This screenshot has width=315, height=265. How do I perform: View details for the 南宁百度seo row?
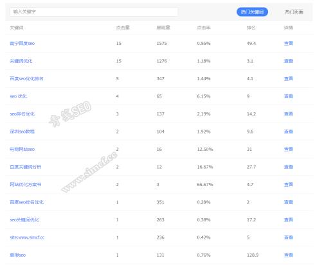tap(289, 44)
